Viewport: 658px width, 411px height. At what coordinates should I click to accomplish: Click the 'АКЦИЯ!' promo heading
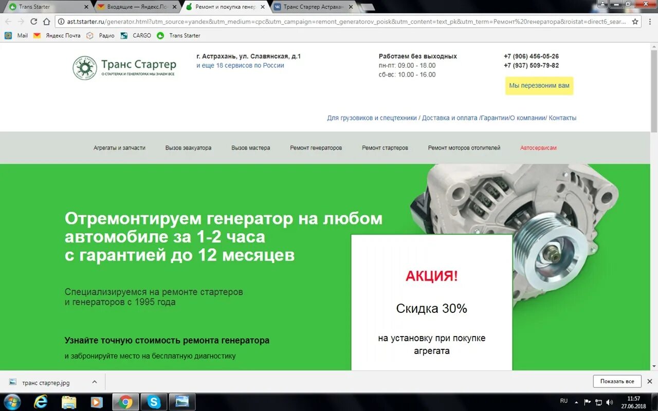tap(432, 276)
